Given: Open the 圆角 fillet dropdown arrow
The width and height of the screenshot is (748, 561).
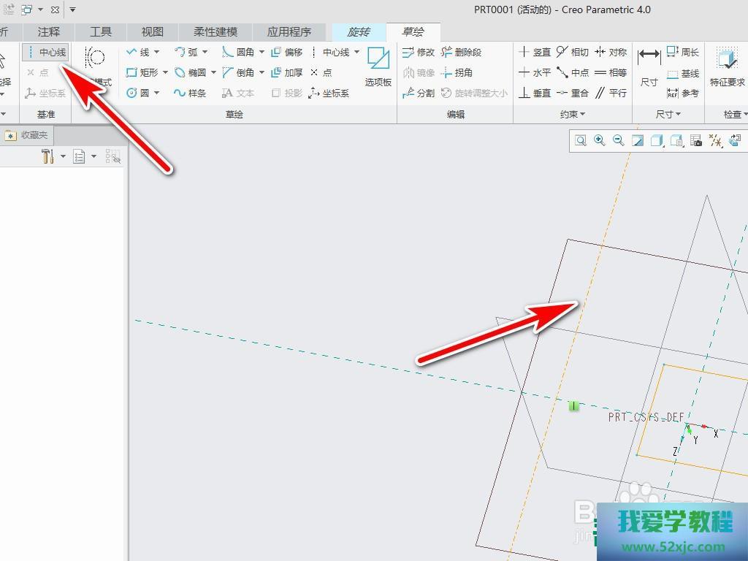Looking at the screenshot, I should tap(262, 53).
